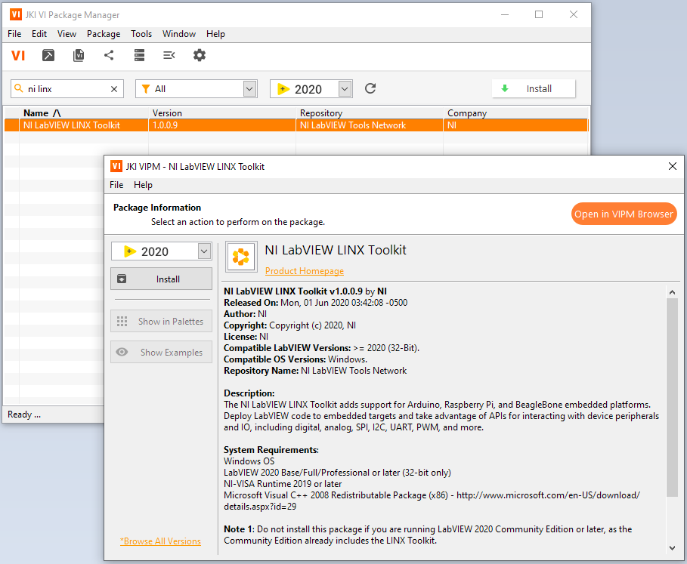
Task: Open Help menu in Package Manager window
Action: (x=215, y=34)
